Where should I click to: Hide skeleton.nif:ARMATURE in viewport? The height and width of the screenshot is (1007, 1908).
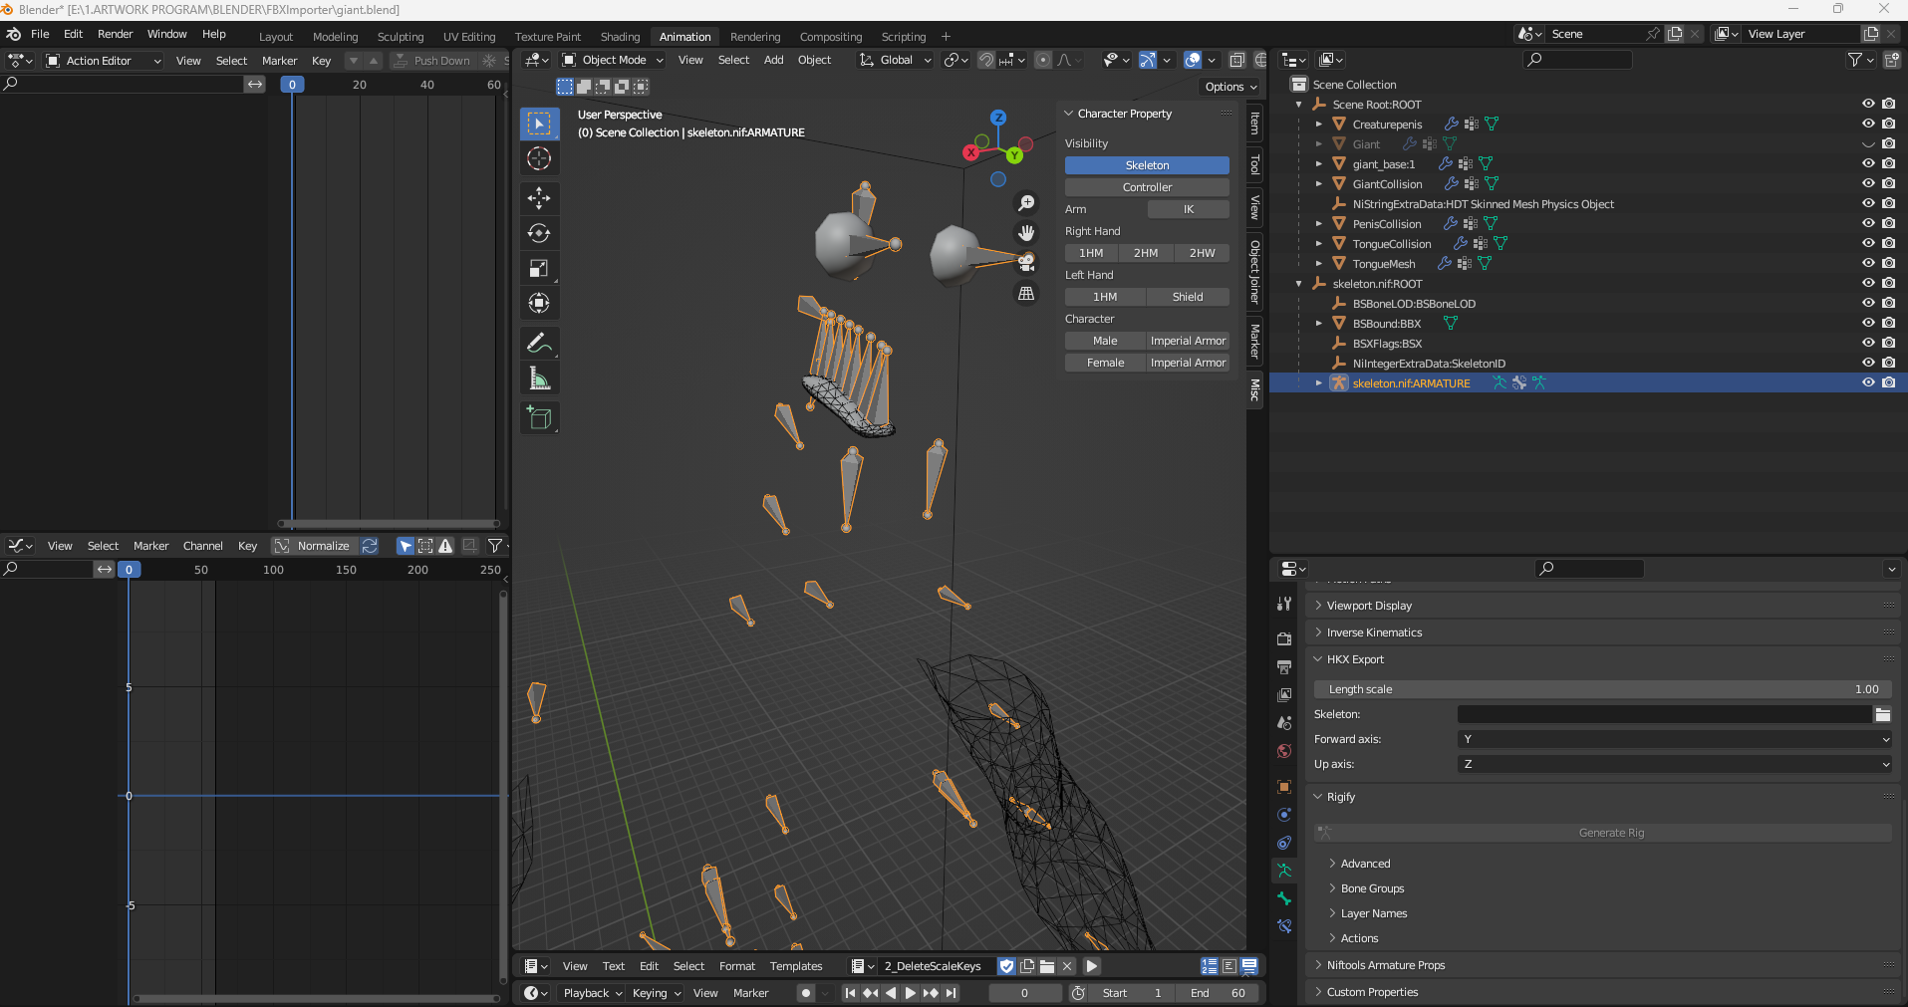coord(1868,382)
